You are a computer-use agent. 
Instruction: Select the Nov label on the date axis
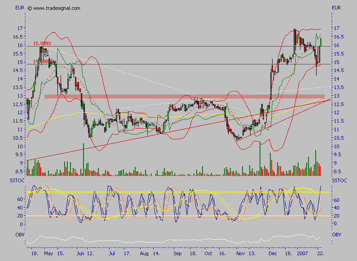click(239, 253)
